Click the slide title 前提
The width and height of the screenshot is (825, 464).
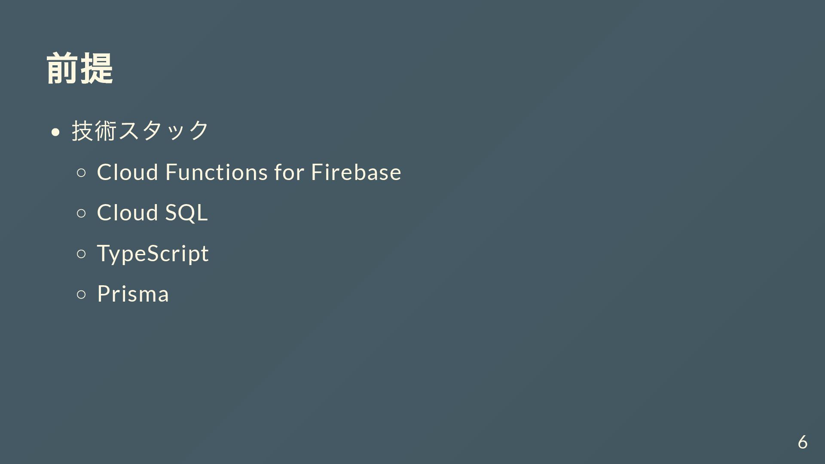tap(80, 68)
